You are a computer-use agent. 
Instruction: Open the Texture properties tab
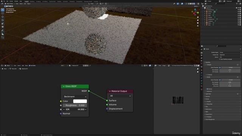click(202, 89)
